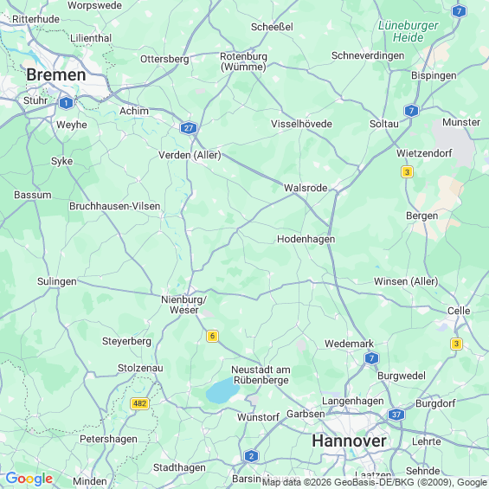Viewport: 489px width, 489px height.
Task: Select the Walsrode town label
Action: click(306, 188)
